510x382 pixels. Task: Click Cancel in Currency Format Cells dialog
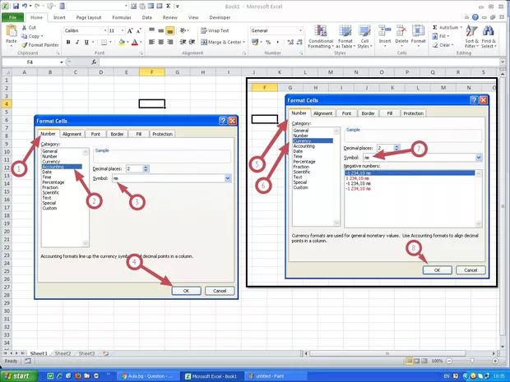(x=471, y=270)
